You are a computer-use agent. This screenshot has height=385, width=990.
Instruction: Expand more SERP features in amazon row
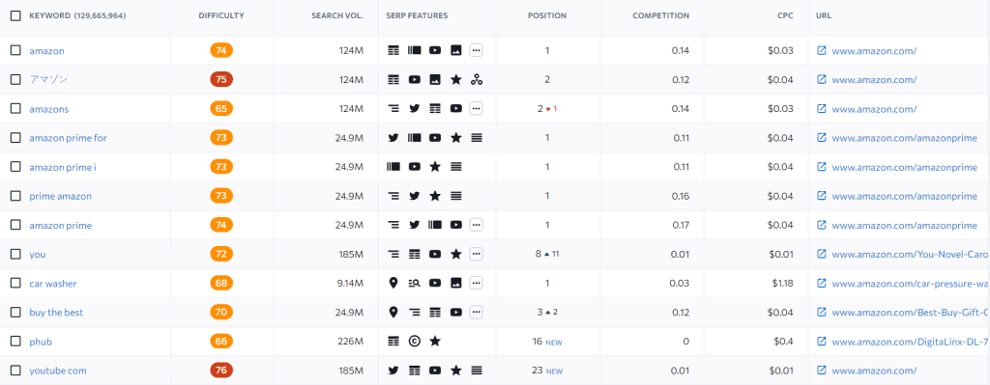pos(477,51)
